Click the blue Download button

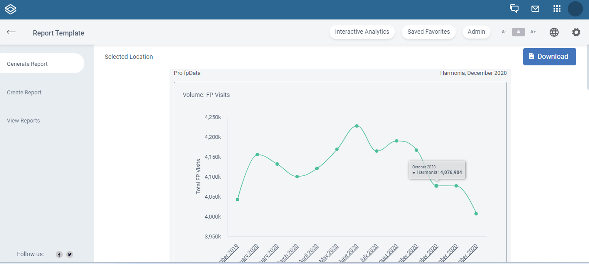tap(550, 57)
